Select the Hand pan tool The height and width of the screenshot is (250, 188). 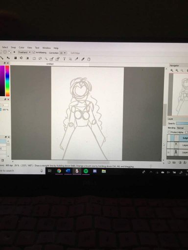tap(89, 59)
